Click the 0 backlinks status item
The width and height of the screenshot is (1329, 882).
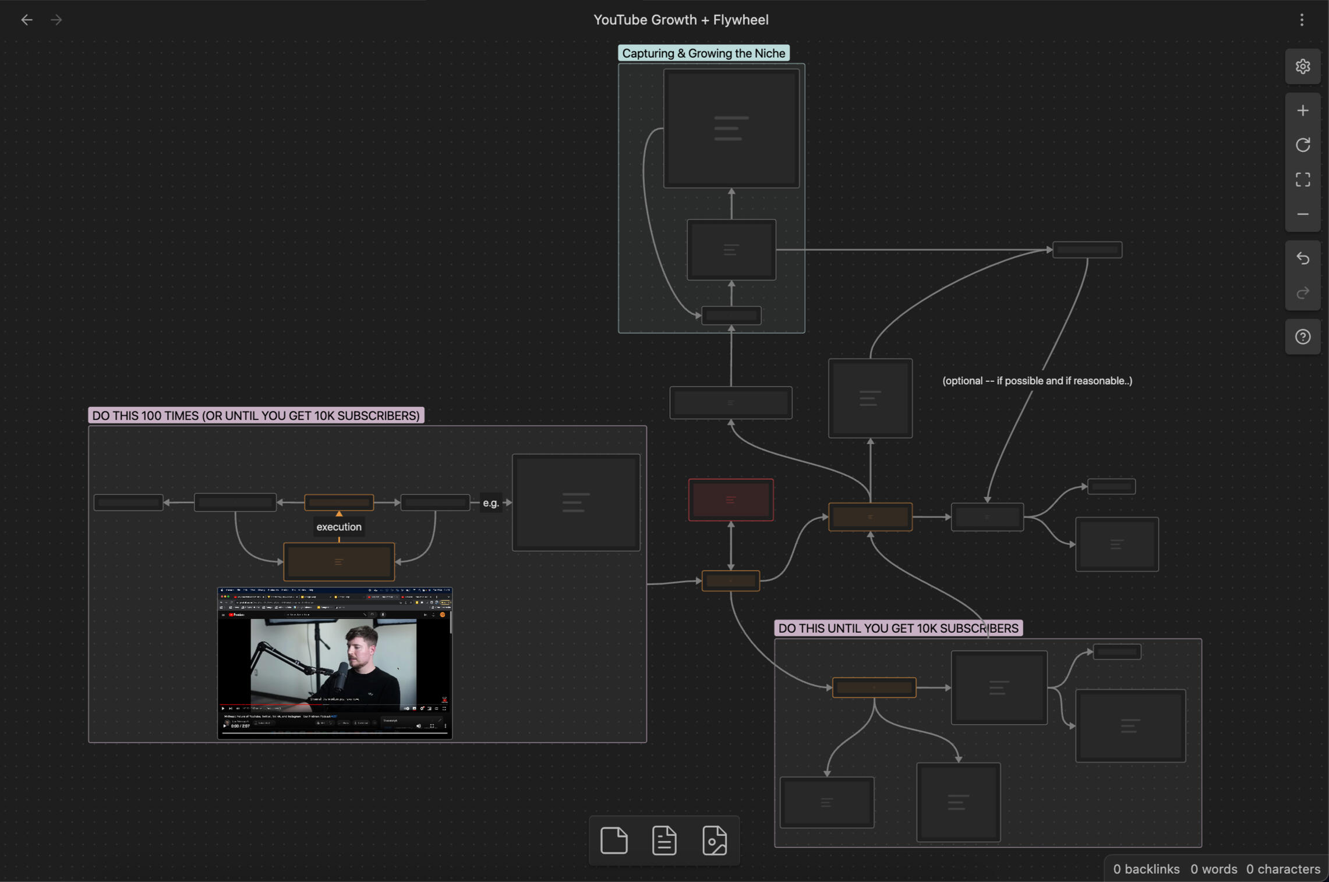tap(1146, 869)
